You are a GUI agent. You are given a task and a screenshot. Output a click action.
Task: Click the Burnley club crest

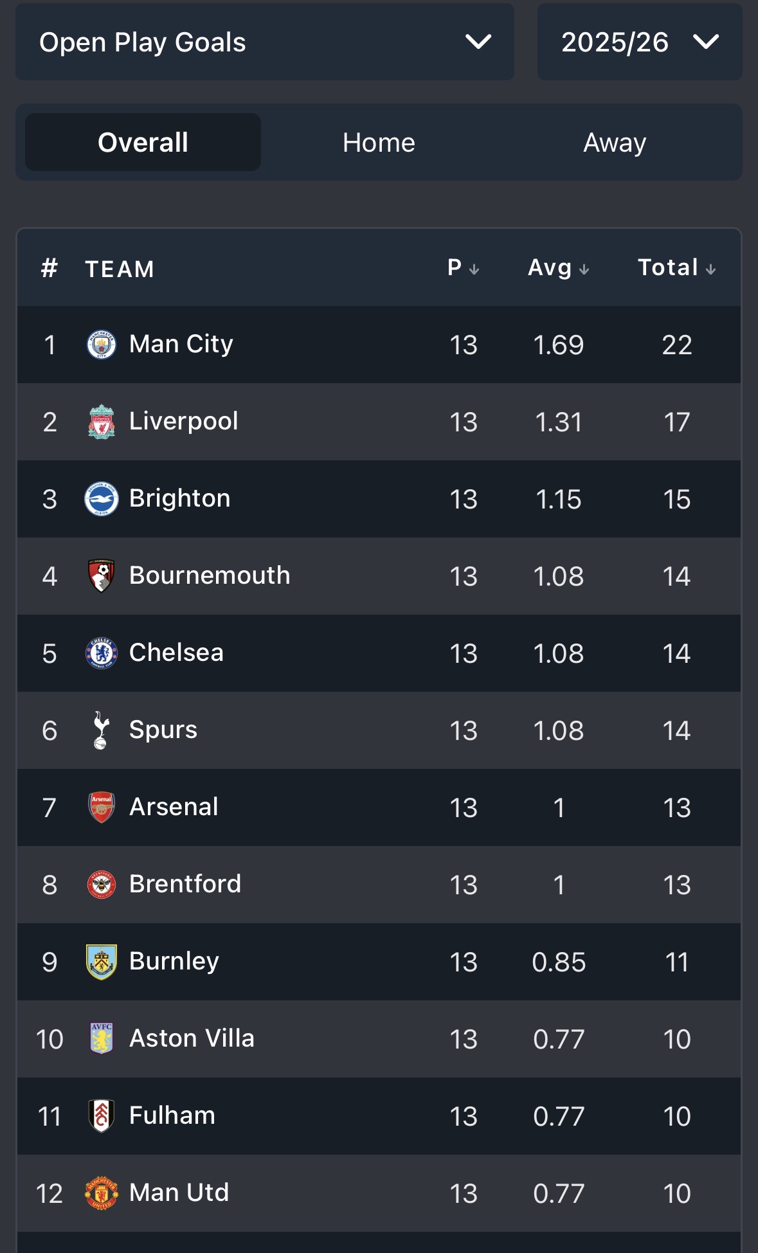click(x=101, y=962)
